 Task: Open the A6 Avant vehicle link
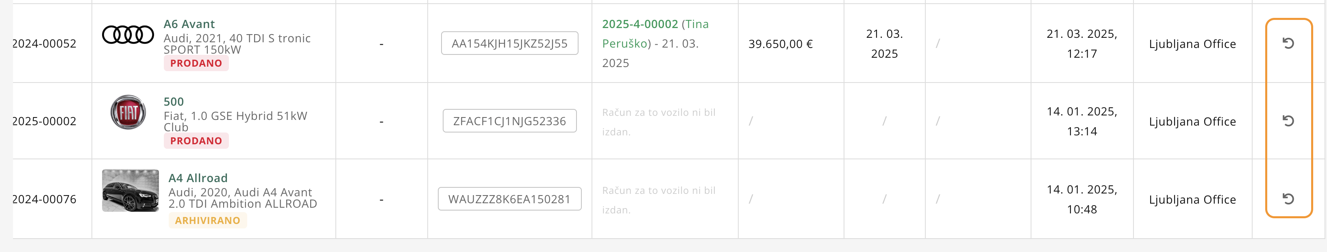coord(189,24)
